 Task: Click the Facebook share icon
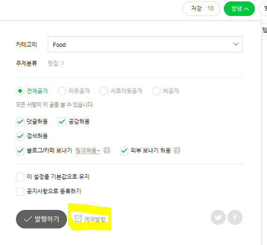tap(235, 217)
